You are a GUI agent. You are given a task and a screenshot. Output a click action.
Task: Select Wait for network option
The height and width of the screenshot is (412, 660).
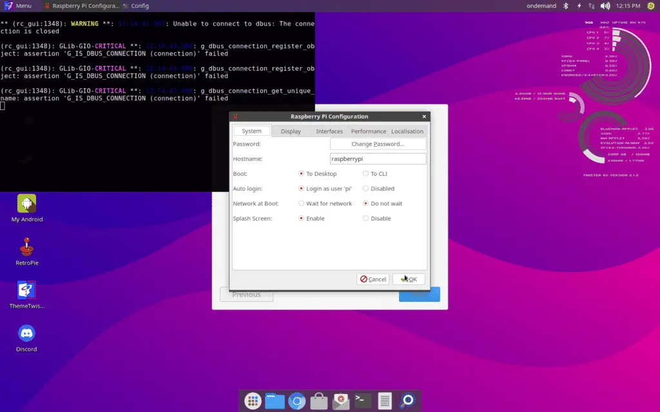(x=325, y=203)
